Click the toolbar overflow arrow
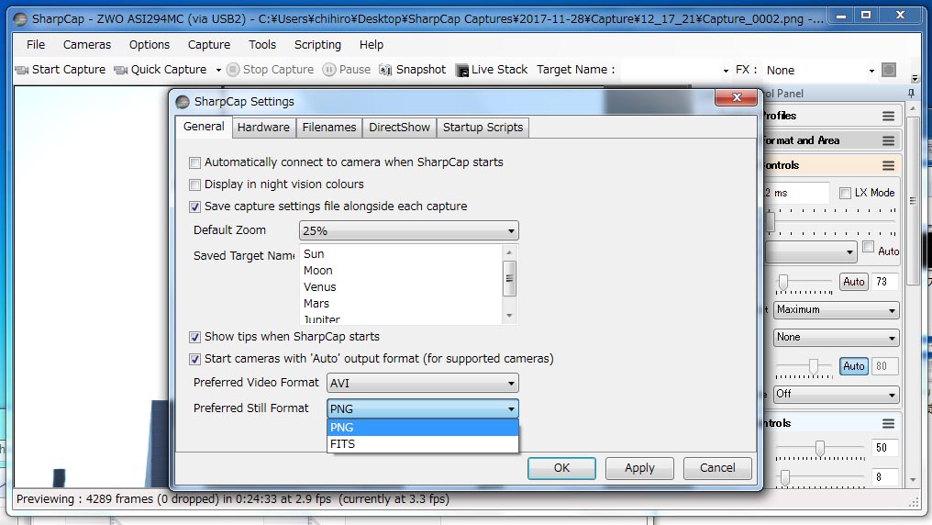The image size is (932, 525). click(x=915, y=78)
